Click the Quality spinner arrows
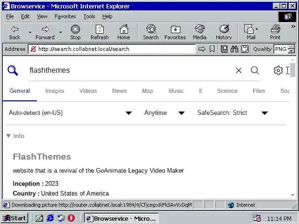 click(x=291, y=49)
